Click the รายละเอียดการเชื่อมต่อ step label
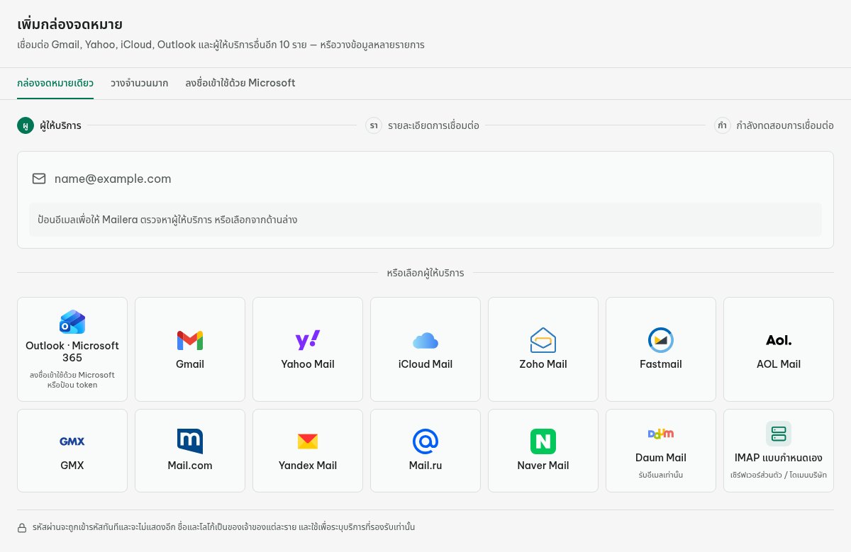Image resolution: width=851 pixels, height=552 pixels. 433,125
